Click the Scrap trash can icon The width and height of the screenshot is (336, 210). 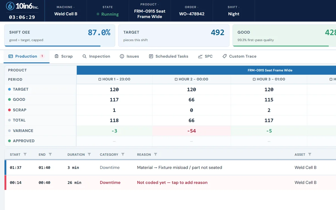[x=57, y=56]
